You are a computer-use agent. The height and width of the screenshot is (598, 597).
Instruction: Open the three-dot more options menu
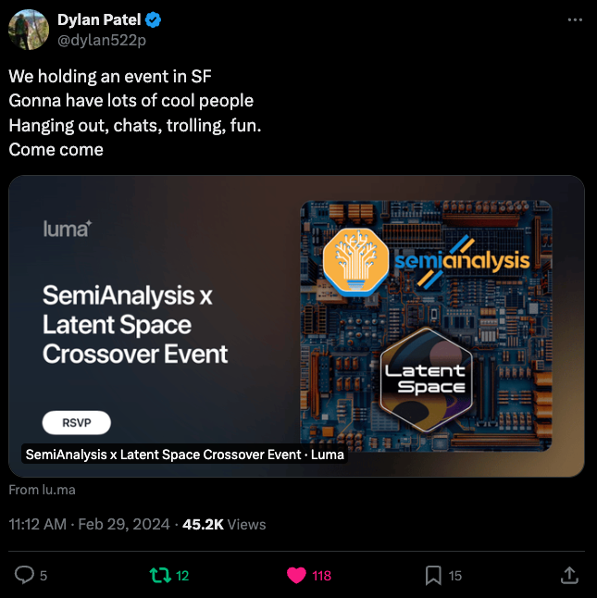[575, 19]
